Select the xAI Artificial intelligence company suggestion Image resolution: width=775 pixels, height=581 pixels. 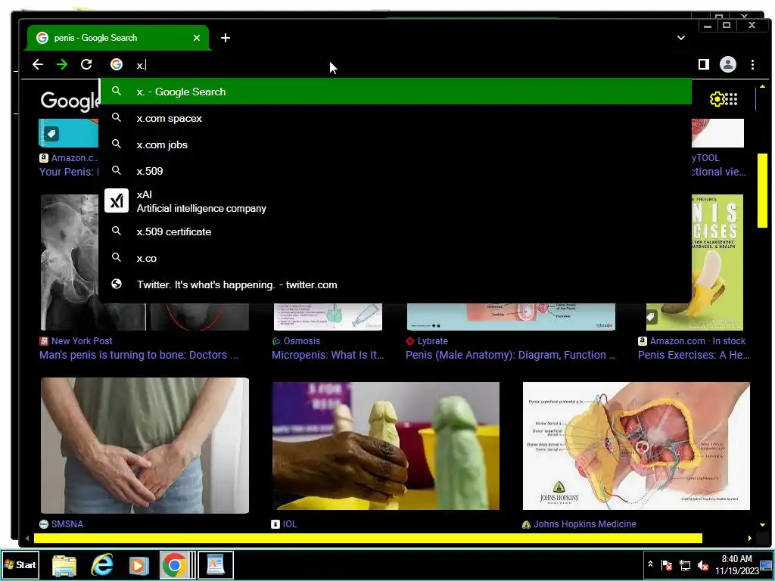(395, 201)
